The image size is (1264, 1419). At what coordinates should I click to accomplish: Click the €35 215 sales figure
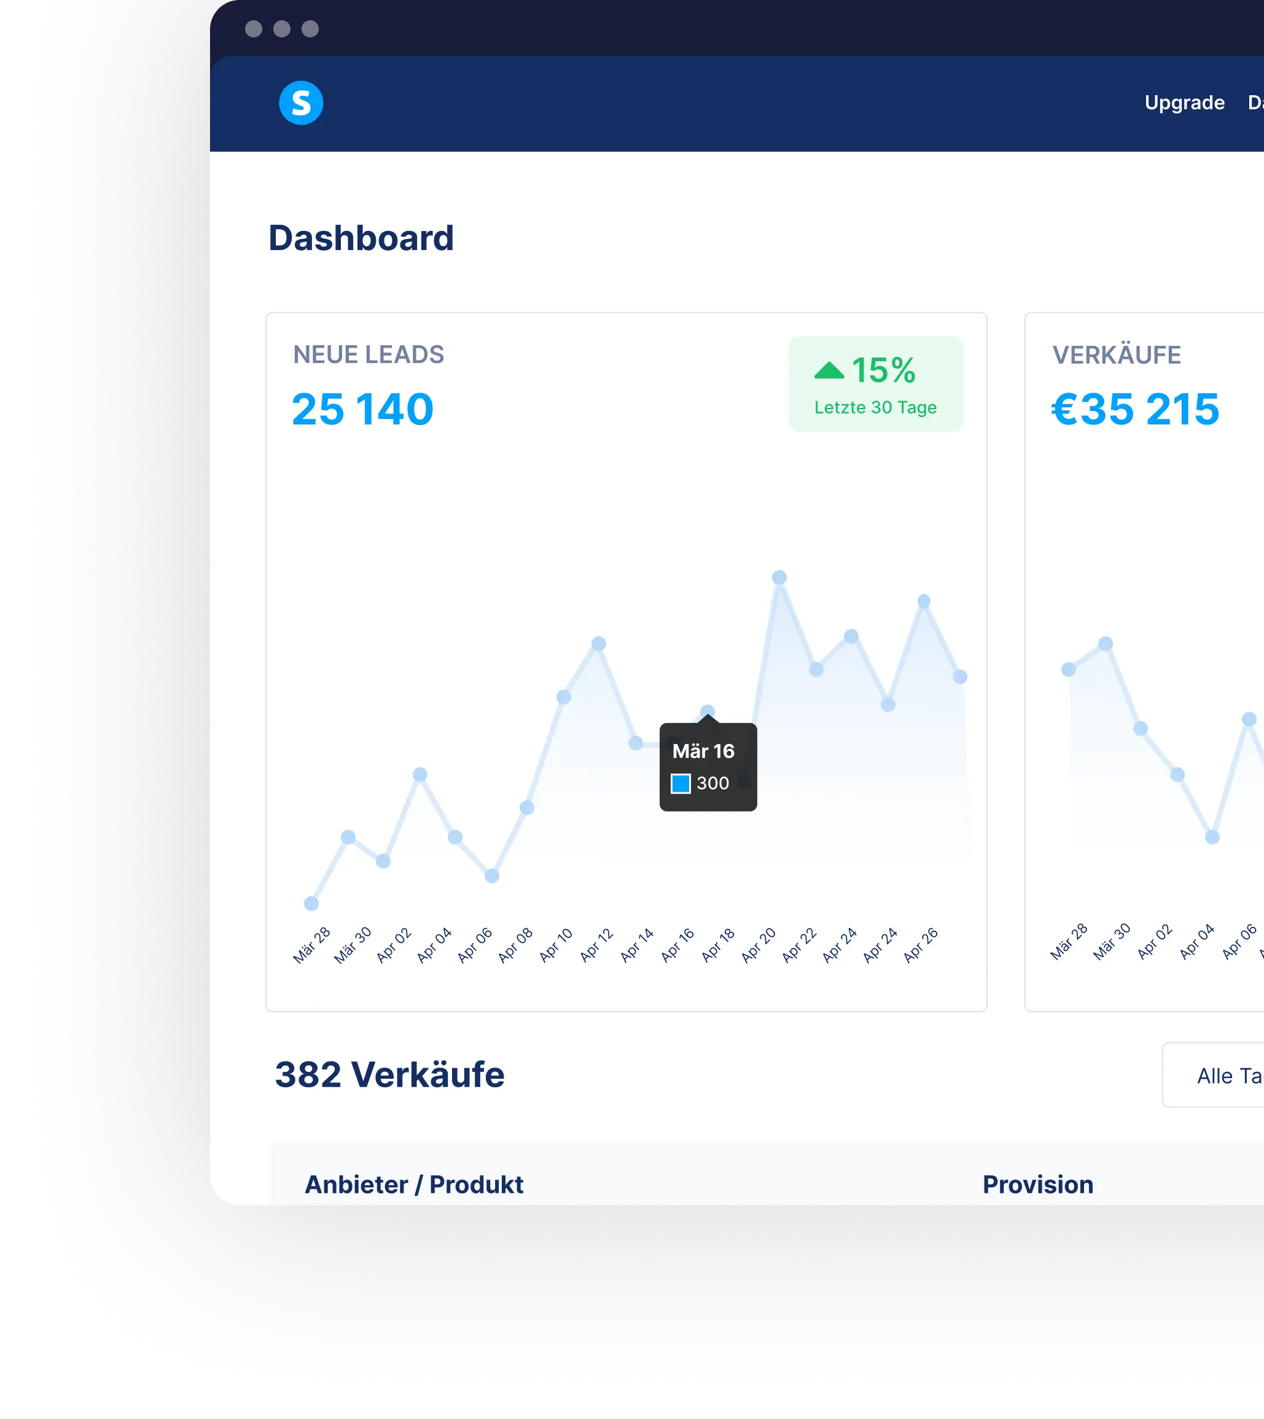[x=1135, y=409]
